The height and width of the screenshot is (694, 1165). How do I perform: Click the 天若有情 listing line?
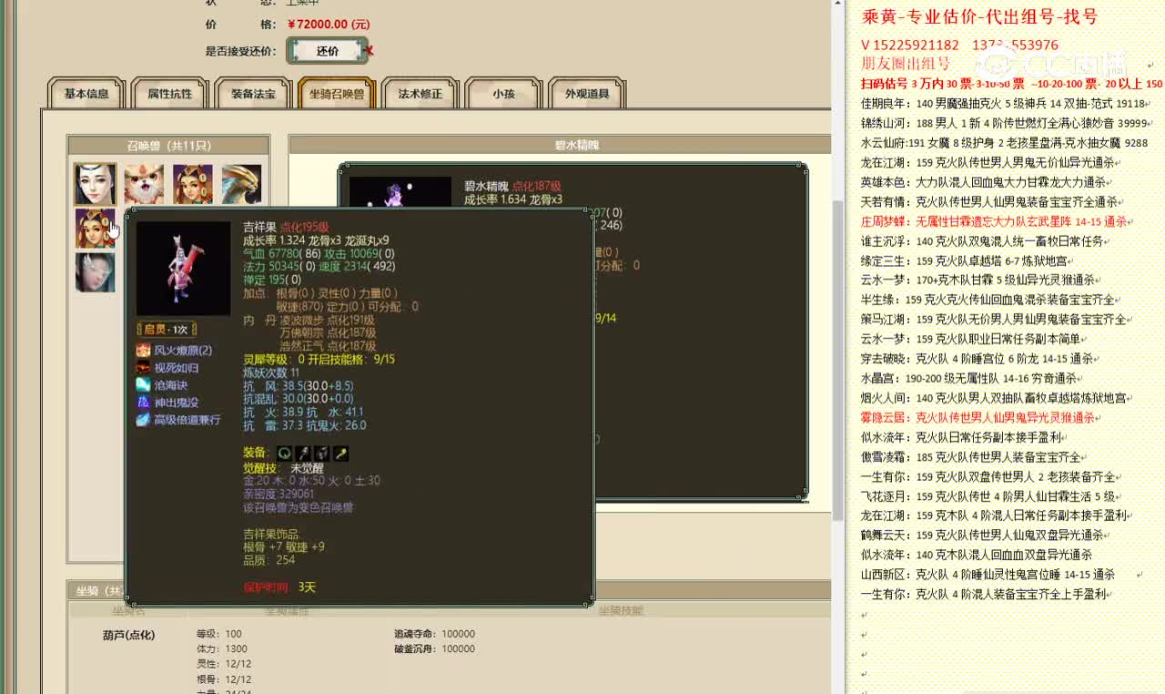[993, 202]
